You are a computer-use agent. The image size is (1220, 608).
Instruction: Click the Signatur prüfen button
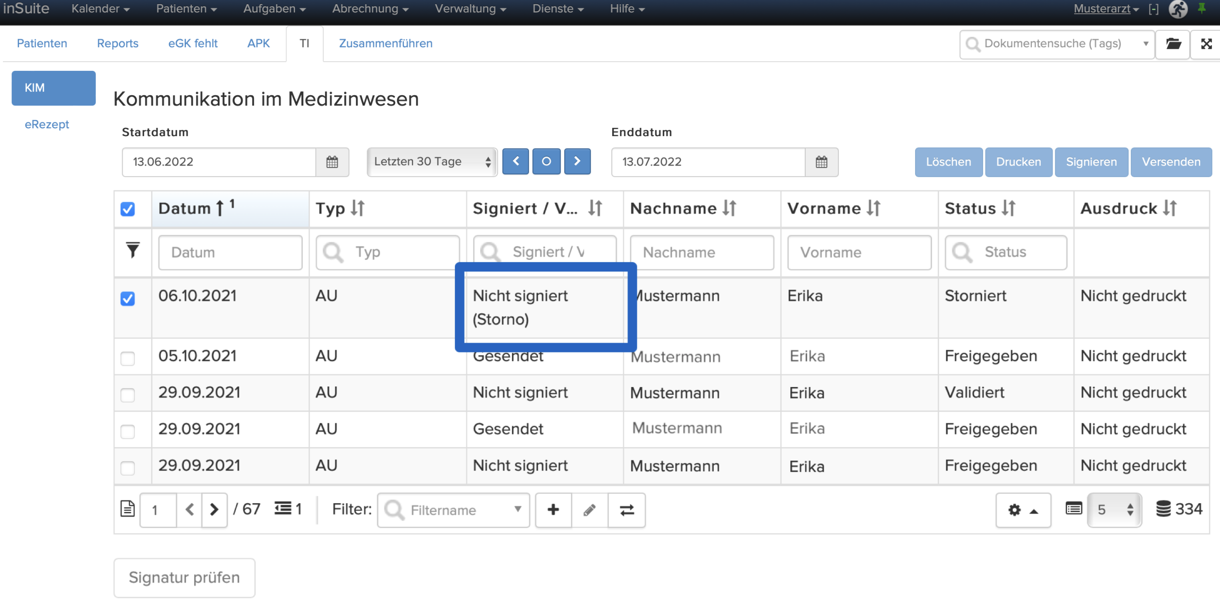click(x=184, y=577)
